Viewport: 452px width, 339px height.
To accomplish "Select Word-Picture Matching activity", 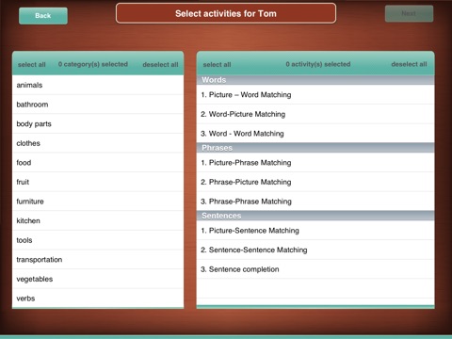I will click(315, 114).
